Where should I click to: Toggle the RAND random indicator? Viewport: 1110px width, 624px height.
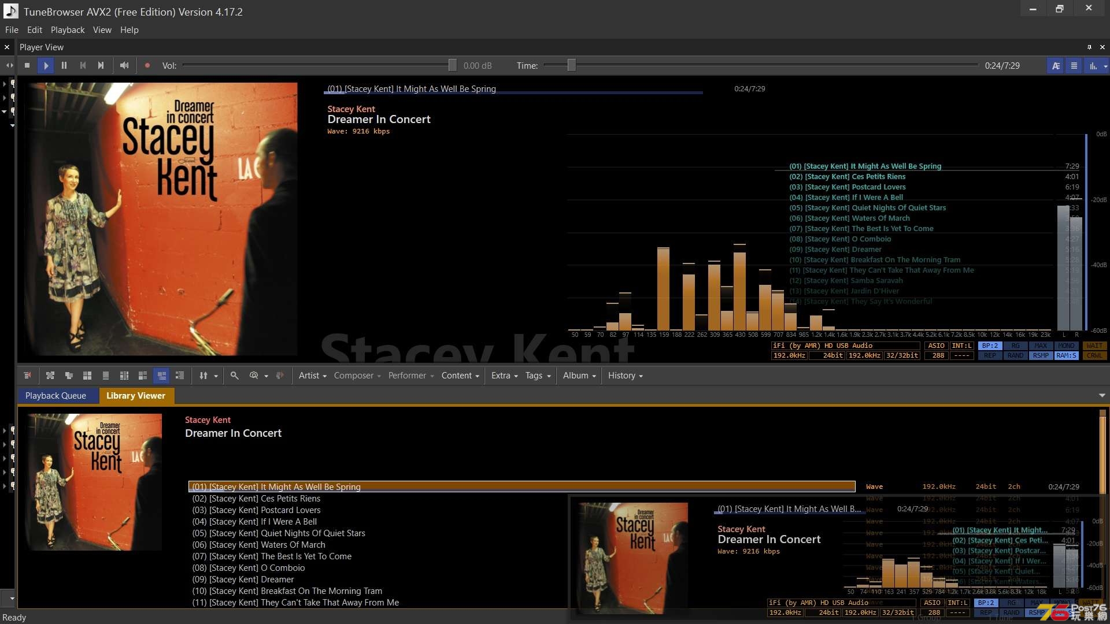point(1015,356)
